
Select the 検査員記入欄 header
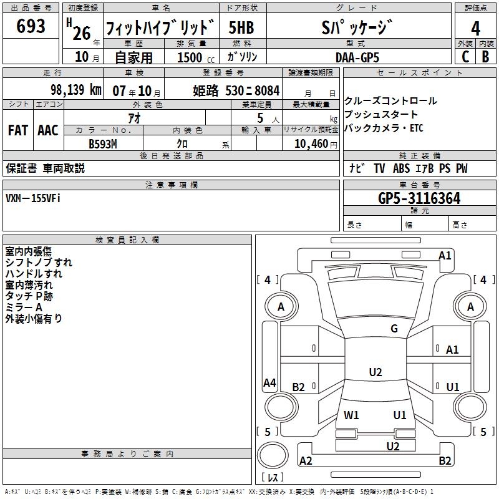(127, 240)
